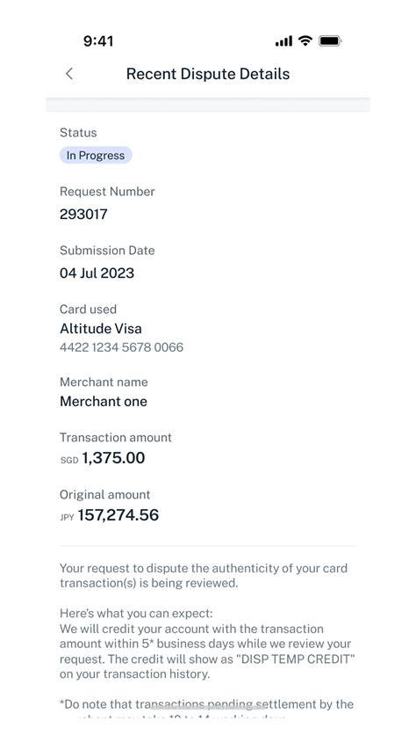
Task: Tap the Transaction amount label
Action: [116, 437]
